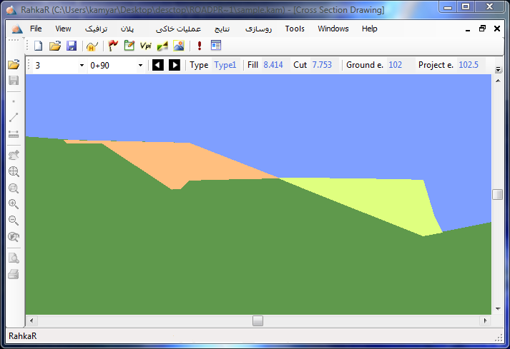Image resolution: width=510 pixels, height=349 pixels.
Task: Click the vertical scrollbar down arrow
Action: [498, 309]
